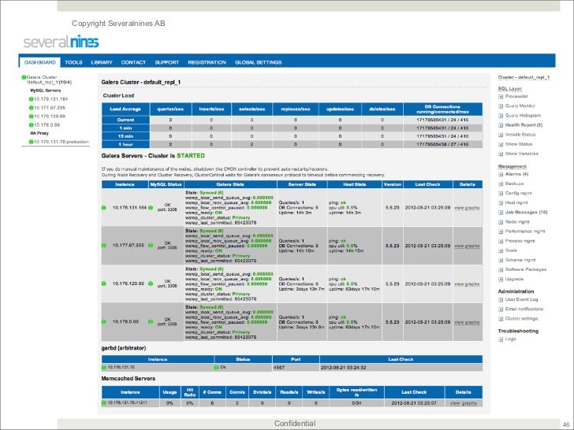The image size is (574, 430).
Task: Click the green status icon for server 10.176.131.164 in the left tree
Action: (31, 99)
